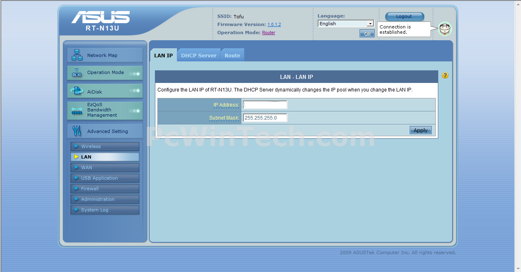Open the WAN settings menu

tap(105, 168)
